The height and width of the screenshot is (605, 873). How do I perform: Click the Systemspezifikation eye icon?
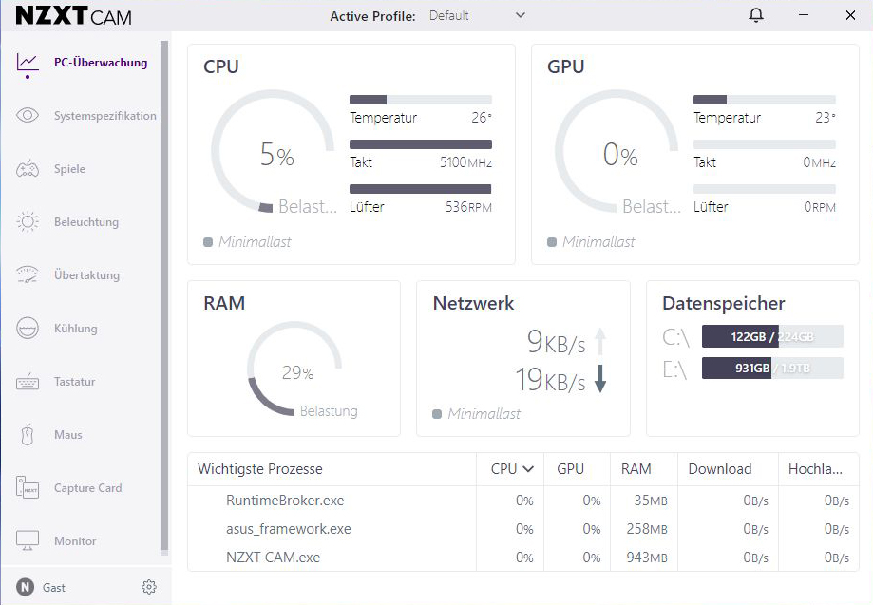28,116
